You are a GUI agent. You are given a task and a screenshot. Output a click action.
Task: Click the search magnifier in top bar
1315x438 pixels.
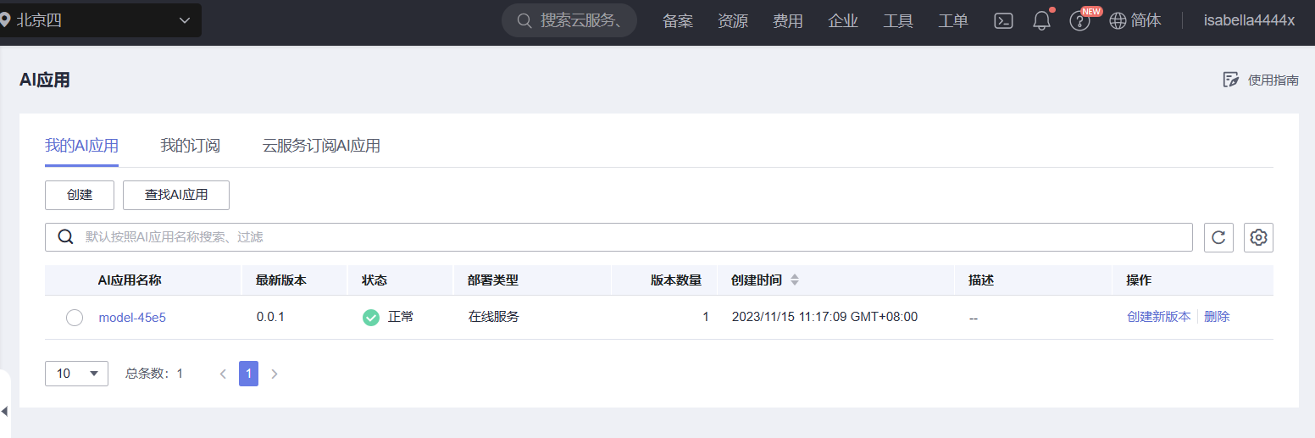524,20
